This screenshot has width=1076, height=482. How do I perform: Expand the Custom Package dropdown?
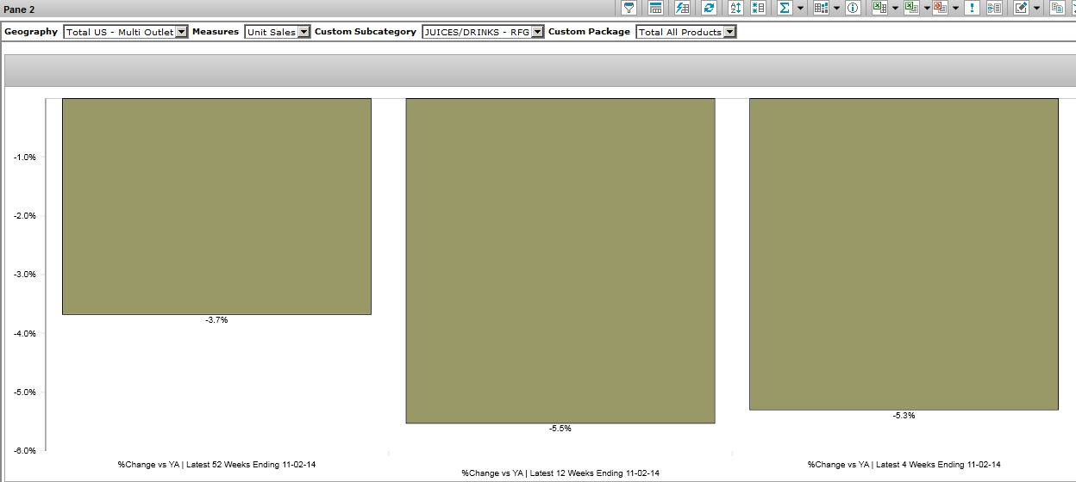click(x=729, y=32)
